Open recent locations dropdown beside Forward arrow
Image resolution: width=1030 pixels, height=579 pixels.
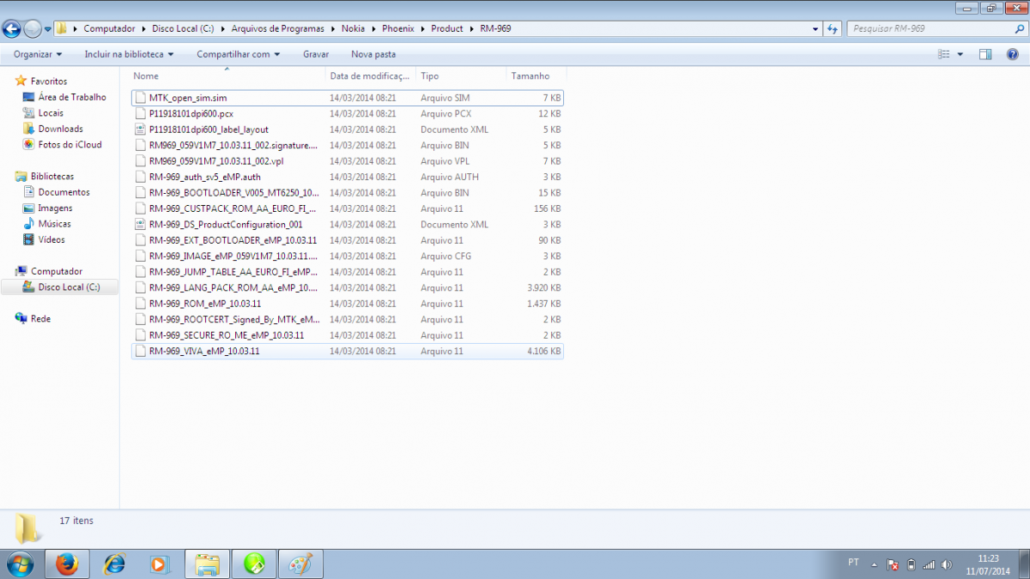tap(48, 29)
